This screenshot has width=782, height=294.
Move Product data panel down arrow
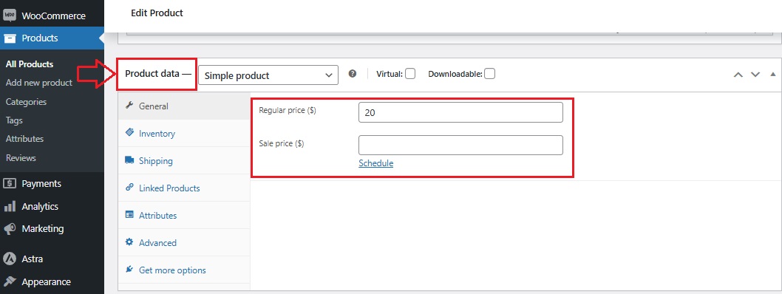pyautogui.click(x=755, y=75)
